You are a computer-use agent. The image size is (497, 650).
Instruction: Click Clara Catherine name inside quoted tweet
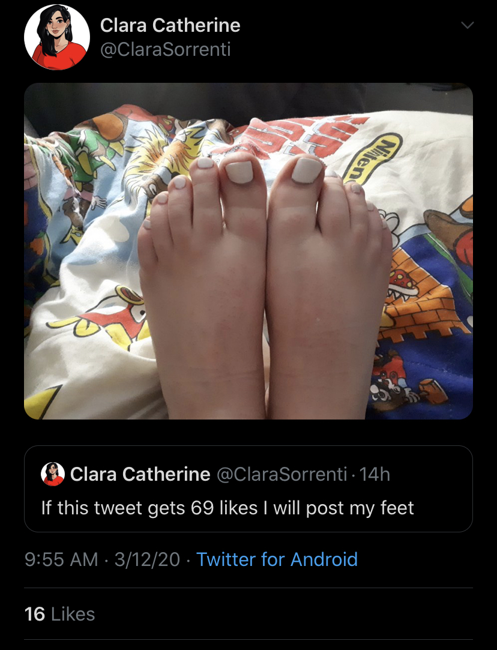[x=140, y=474]
